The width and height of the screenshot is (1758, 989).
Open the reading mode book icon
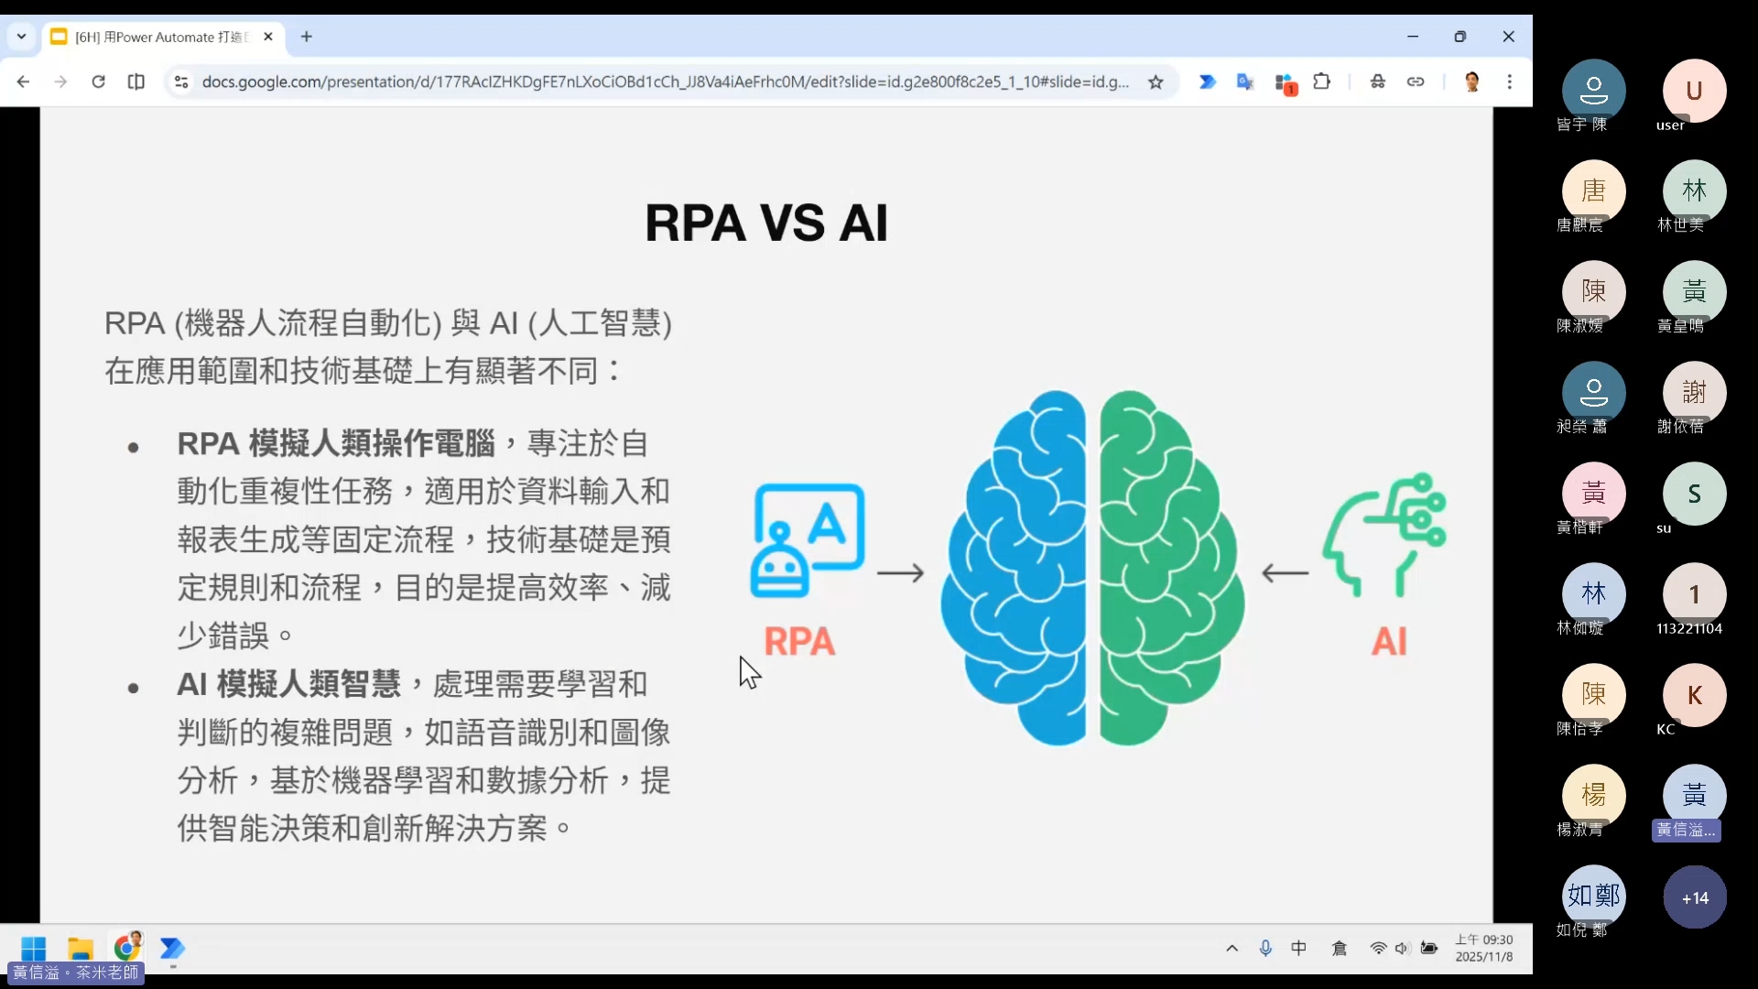click(136, 82)
